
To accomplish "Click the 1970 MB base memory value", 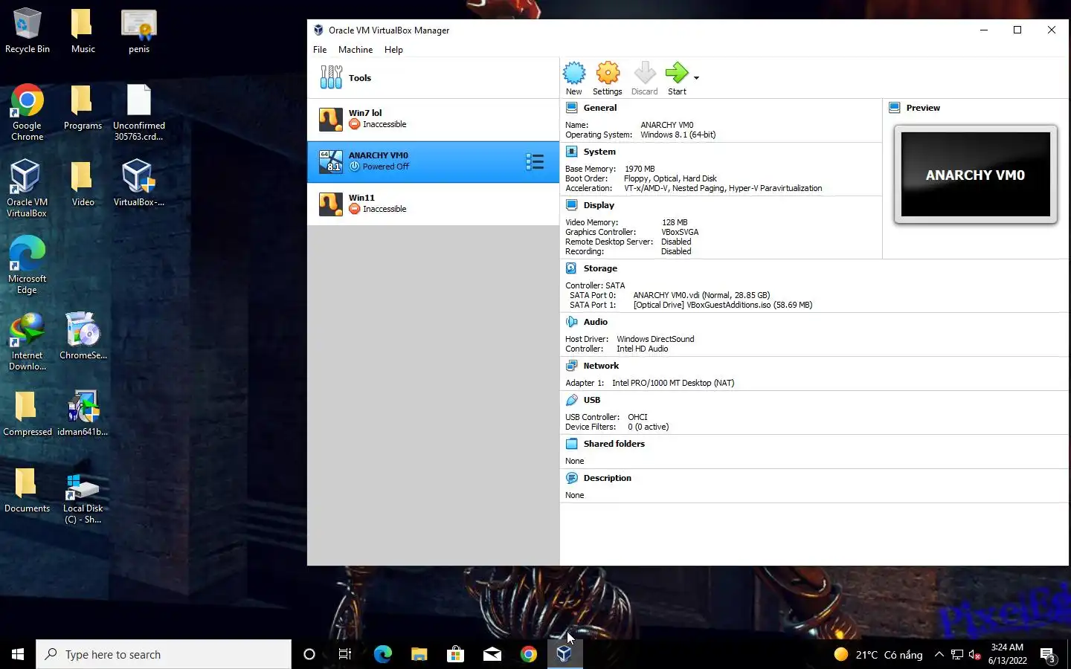I will 640,169.
